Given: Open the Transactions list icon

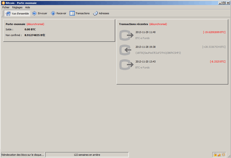Looking at the screenshot, I should coord(72,13).
